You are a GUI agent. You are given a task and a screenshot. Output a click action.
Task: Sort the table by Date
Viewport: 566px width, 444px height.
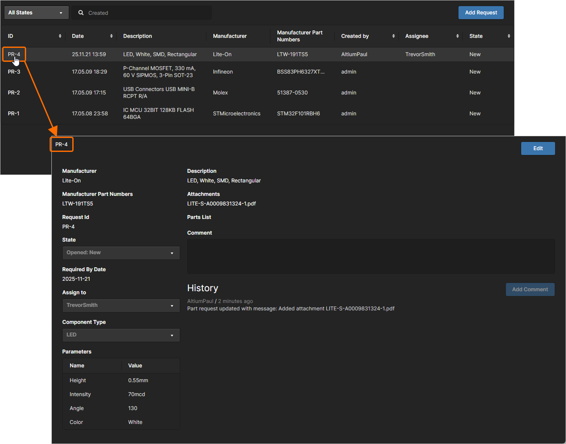pos(111,36)
